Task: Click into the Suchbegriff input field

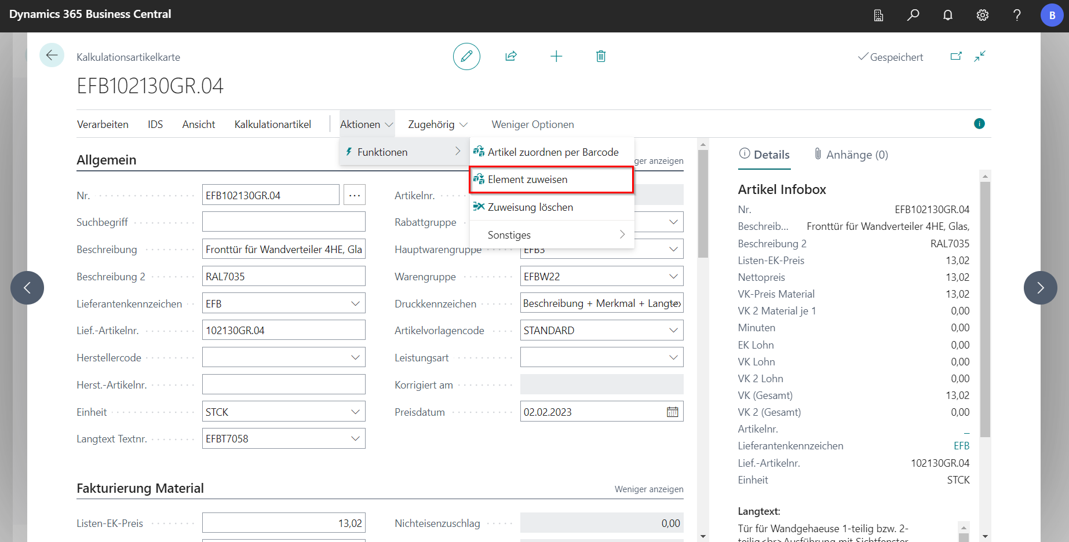Action: (x=283, y=222)
